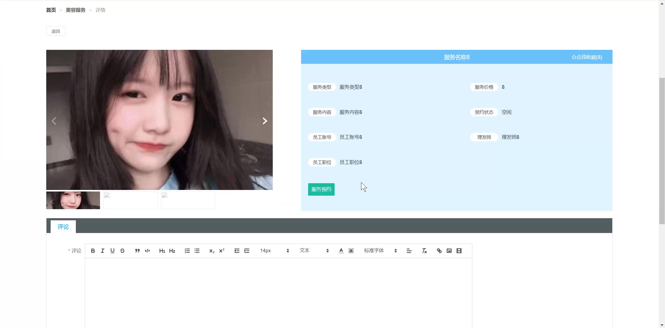The image size is (665, 328).
Task: Apply Heading 2 style
Action: [172, 251]
